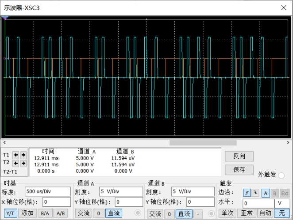Click T2-T1 time value 0.000 s
Screen dimensions: 293x220
coord(46,171)
